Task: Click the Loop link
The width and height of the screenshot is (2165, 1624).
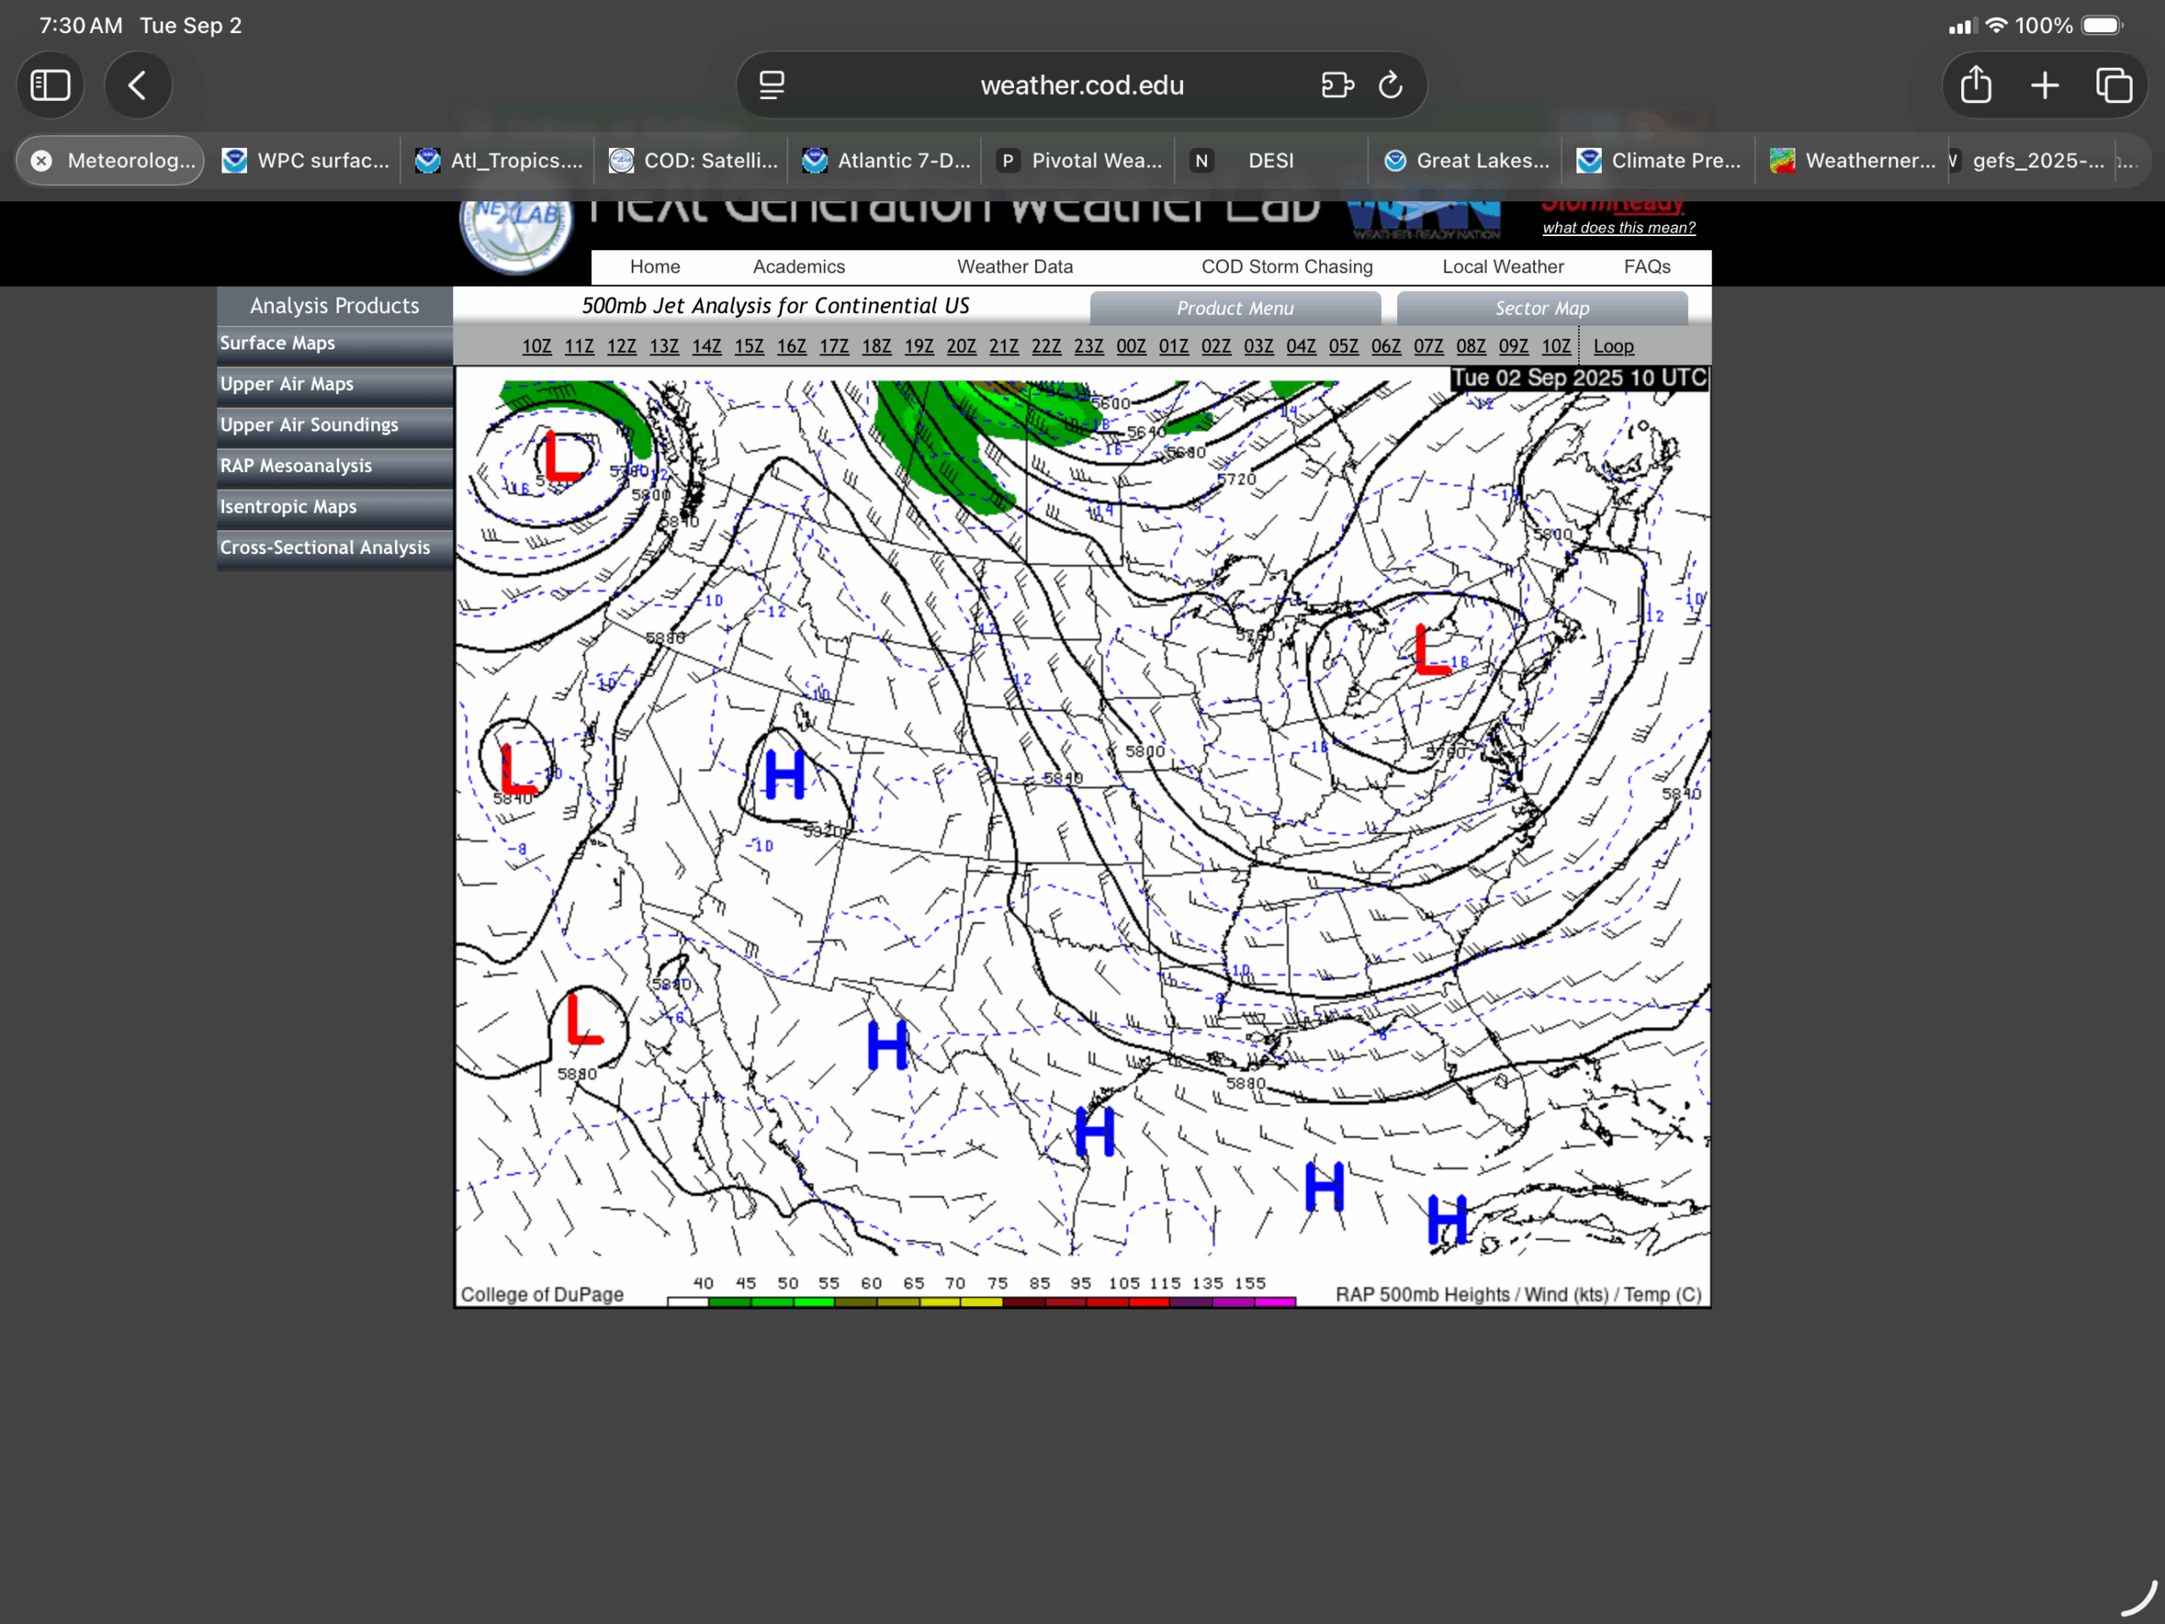Action: 1612,347
